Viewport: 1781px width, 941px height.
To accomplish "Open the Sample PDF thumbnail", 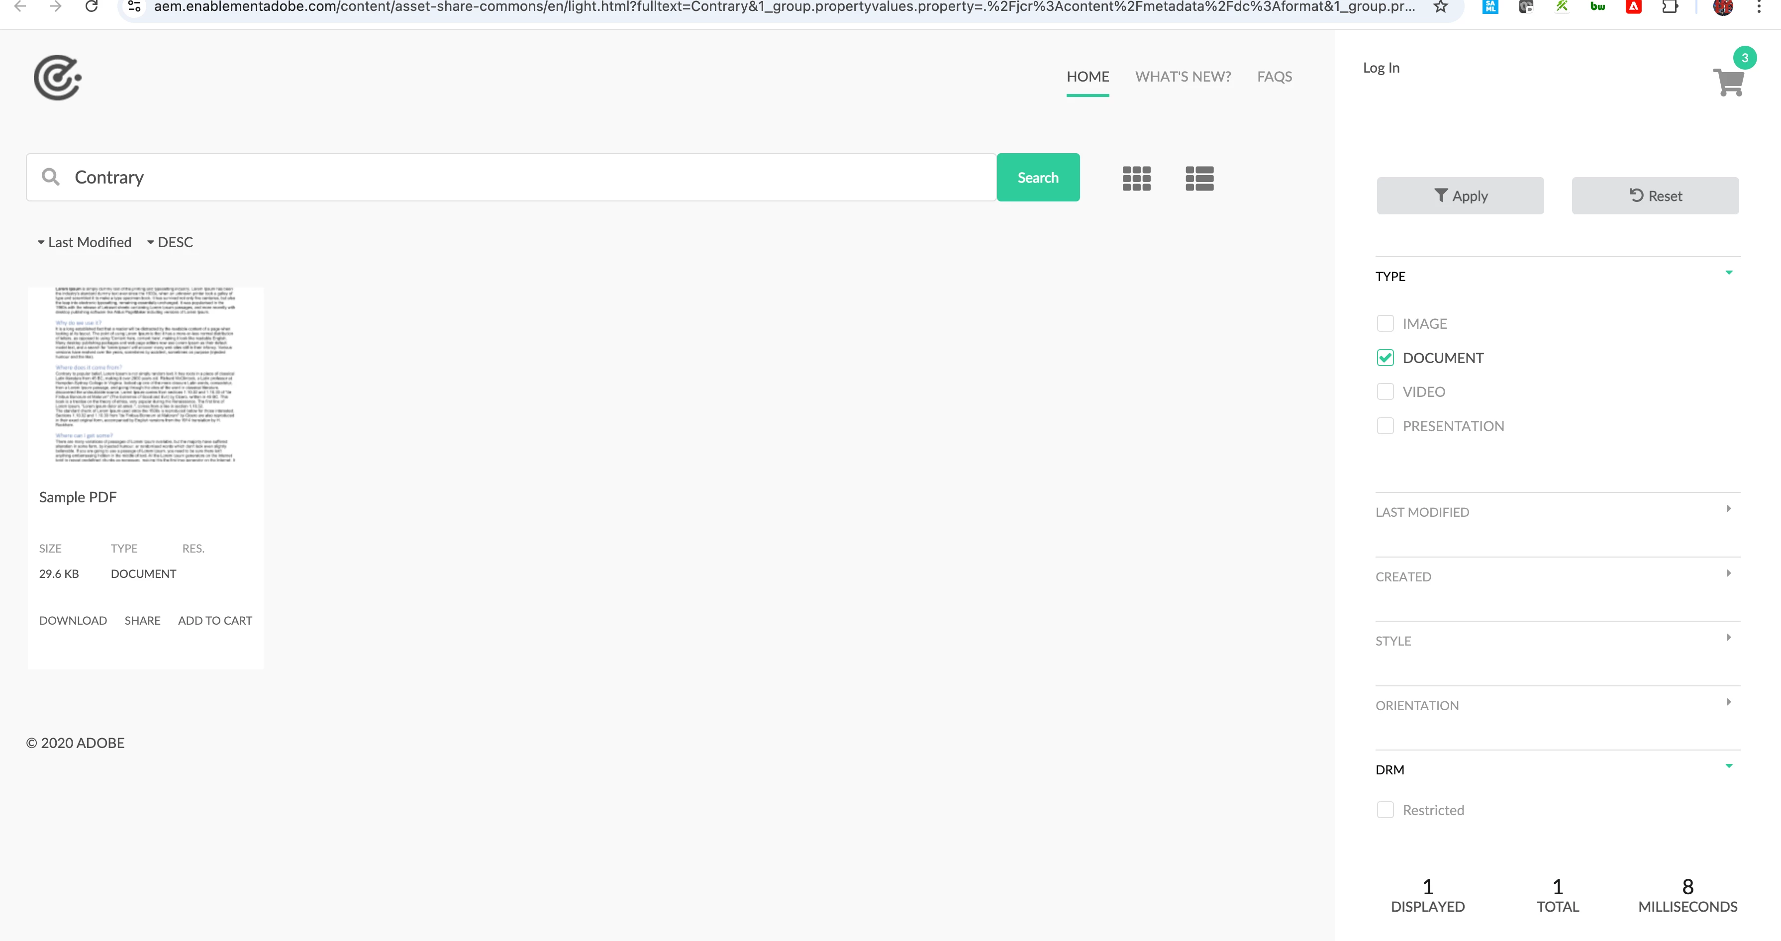I will click(145, 375).
